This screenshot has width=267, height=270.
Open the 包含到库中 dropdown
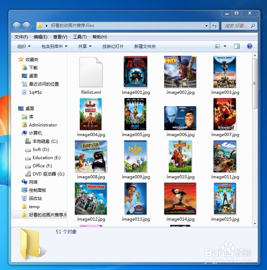pyautogui.click(x=54, y=46)
